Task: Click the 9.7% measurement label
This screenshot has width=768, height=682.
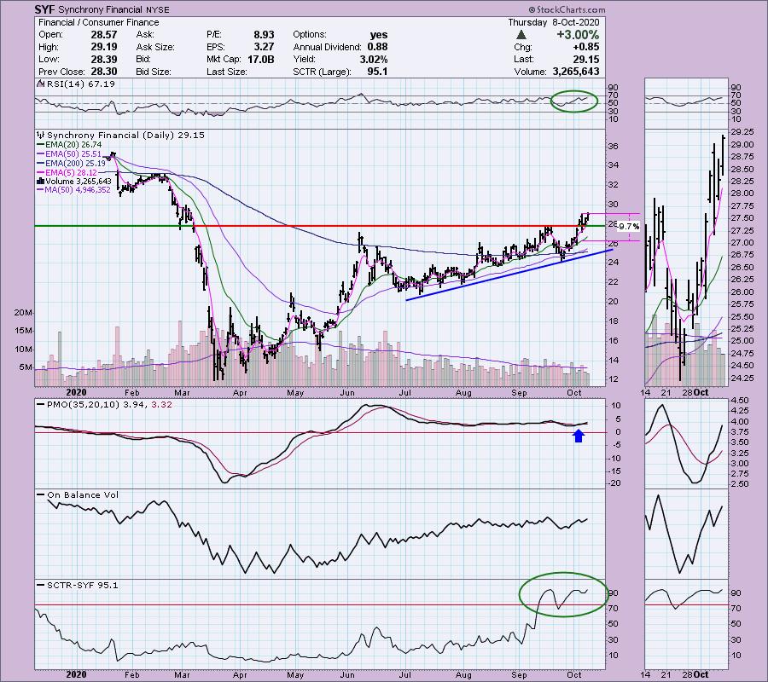Action: pyautogui.click(x=628, y=227)
